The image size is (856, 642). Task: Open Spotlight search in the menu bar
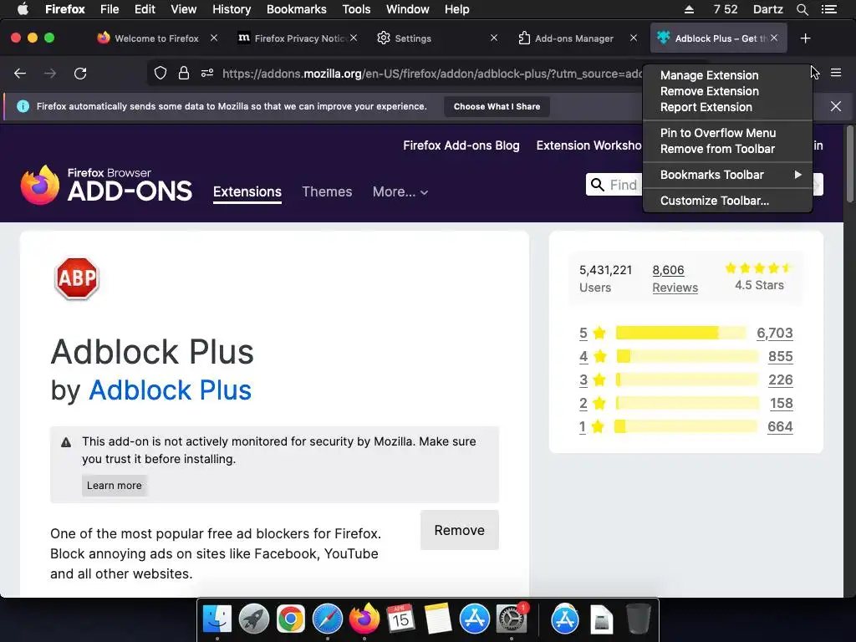click(x=802, y=9)
